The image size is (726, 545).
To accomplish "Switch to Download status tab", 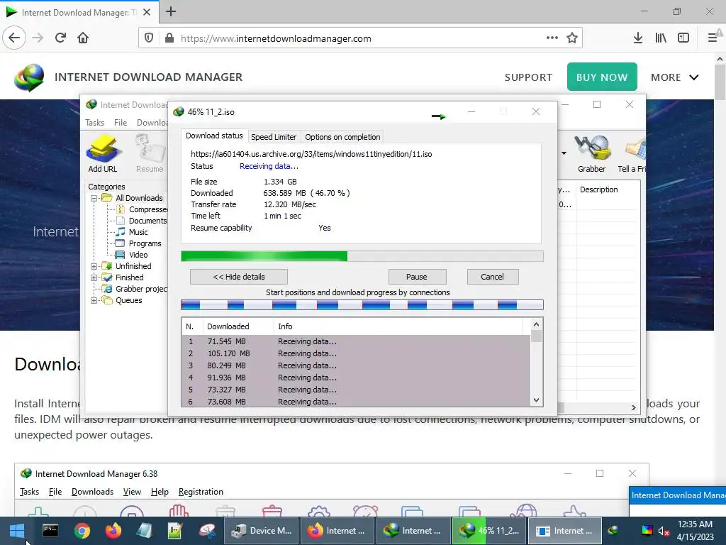I will [214, 136].
